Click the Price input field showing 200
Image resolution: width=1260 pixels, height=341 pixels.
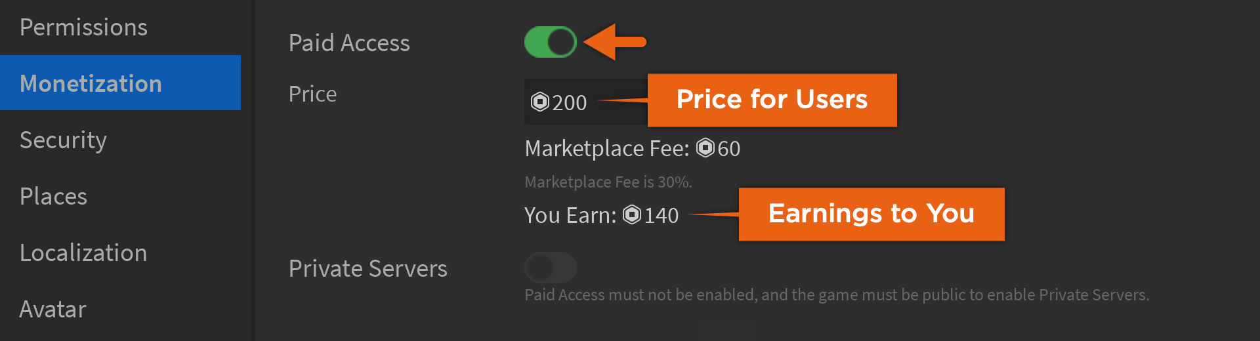click(585, 102)
